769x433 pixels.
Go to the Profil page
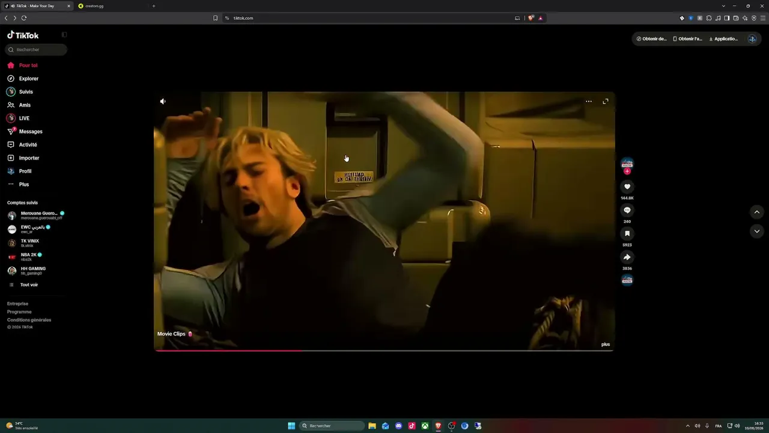(x=19, y=171)
